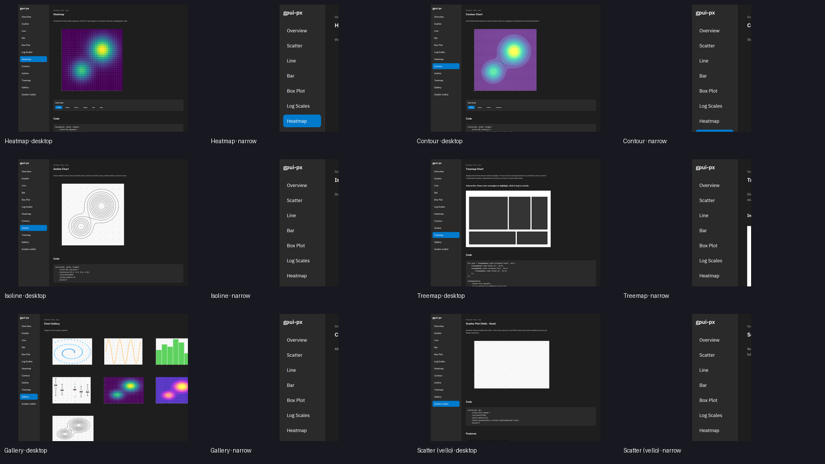The image size is (825, 464).
Task: Open Log Scales in Contour narrow sidebar
Action: click(710, 106)
